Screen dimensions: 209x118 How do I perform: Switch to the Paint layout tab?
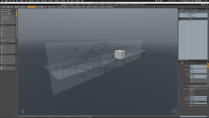point(84,4)
